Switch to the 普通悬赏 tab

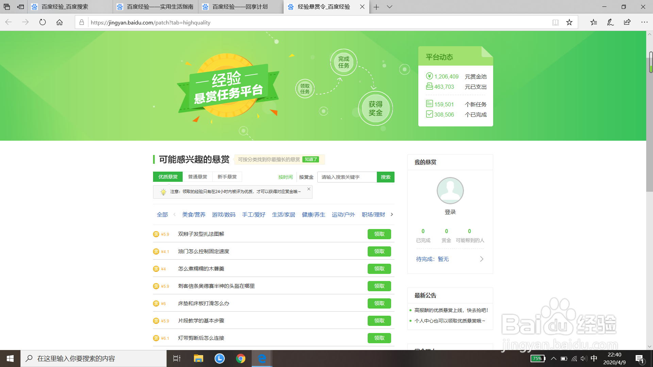point(198,176)
